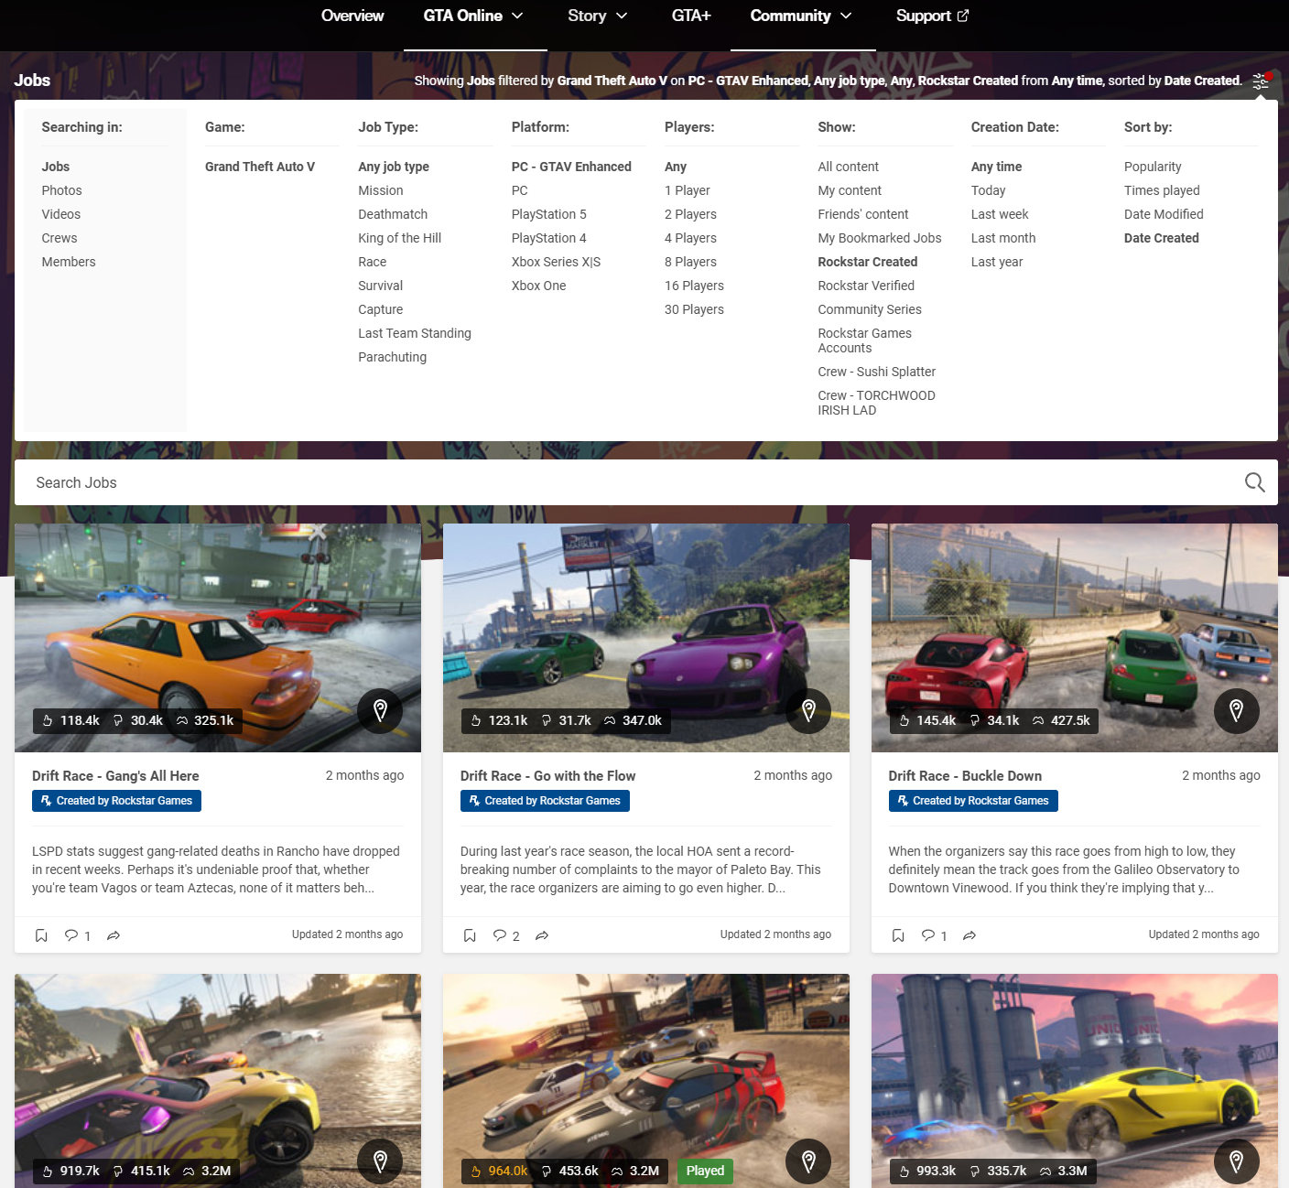Open Buckle Down red car thumbnail
1289x1188 pixels.
tap(1075, 638)
